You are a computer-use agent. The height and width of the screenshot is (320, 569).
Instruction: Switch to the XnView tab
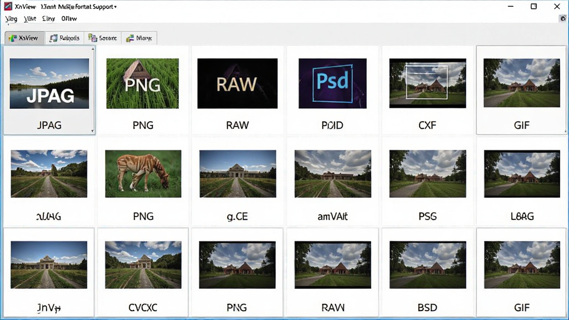point(24,38)
